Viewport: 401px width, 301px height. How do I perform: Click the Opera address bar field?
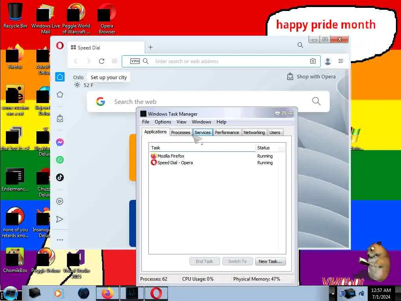tap(221, 61)
